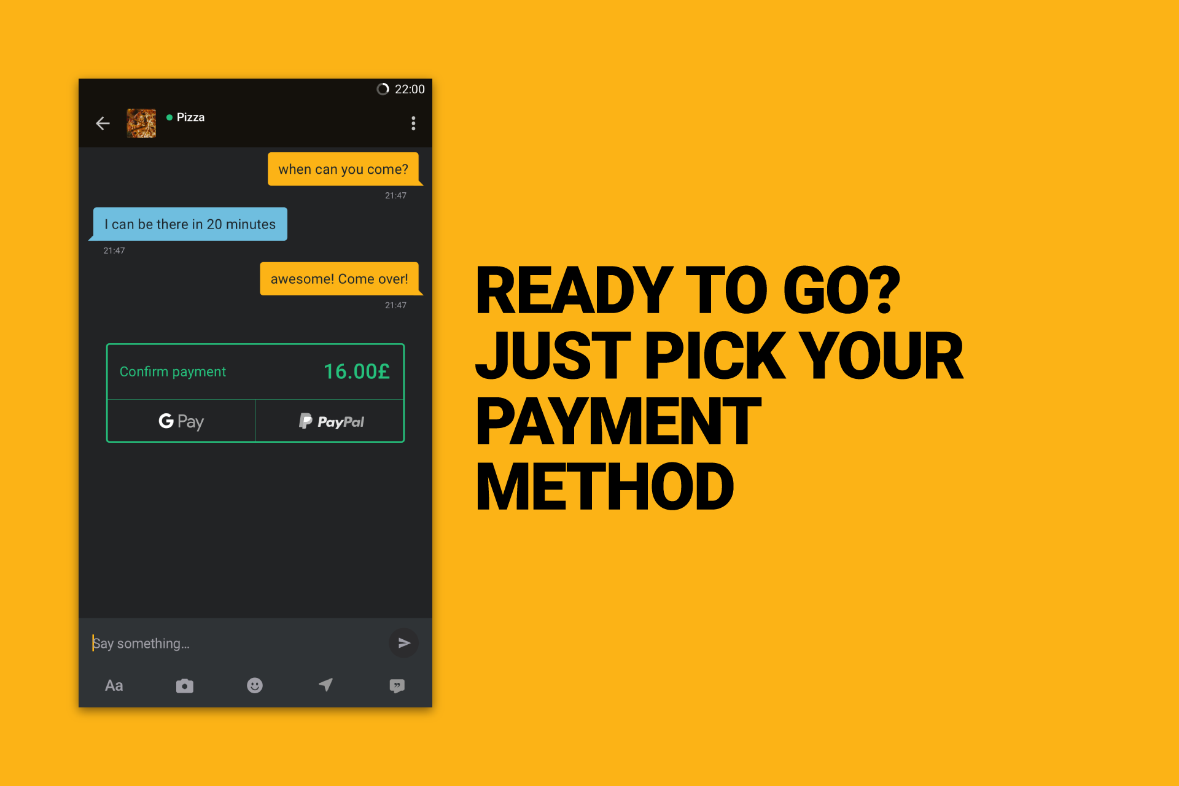Tap the back arrow navigation icon
The height and width of the screenshot is (786, 1179).
[x=103, y=123]
